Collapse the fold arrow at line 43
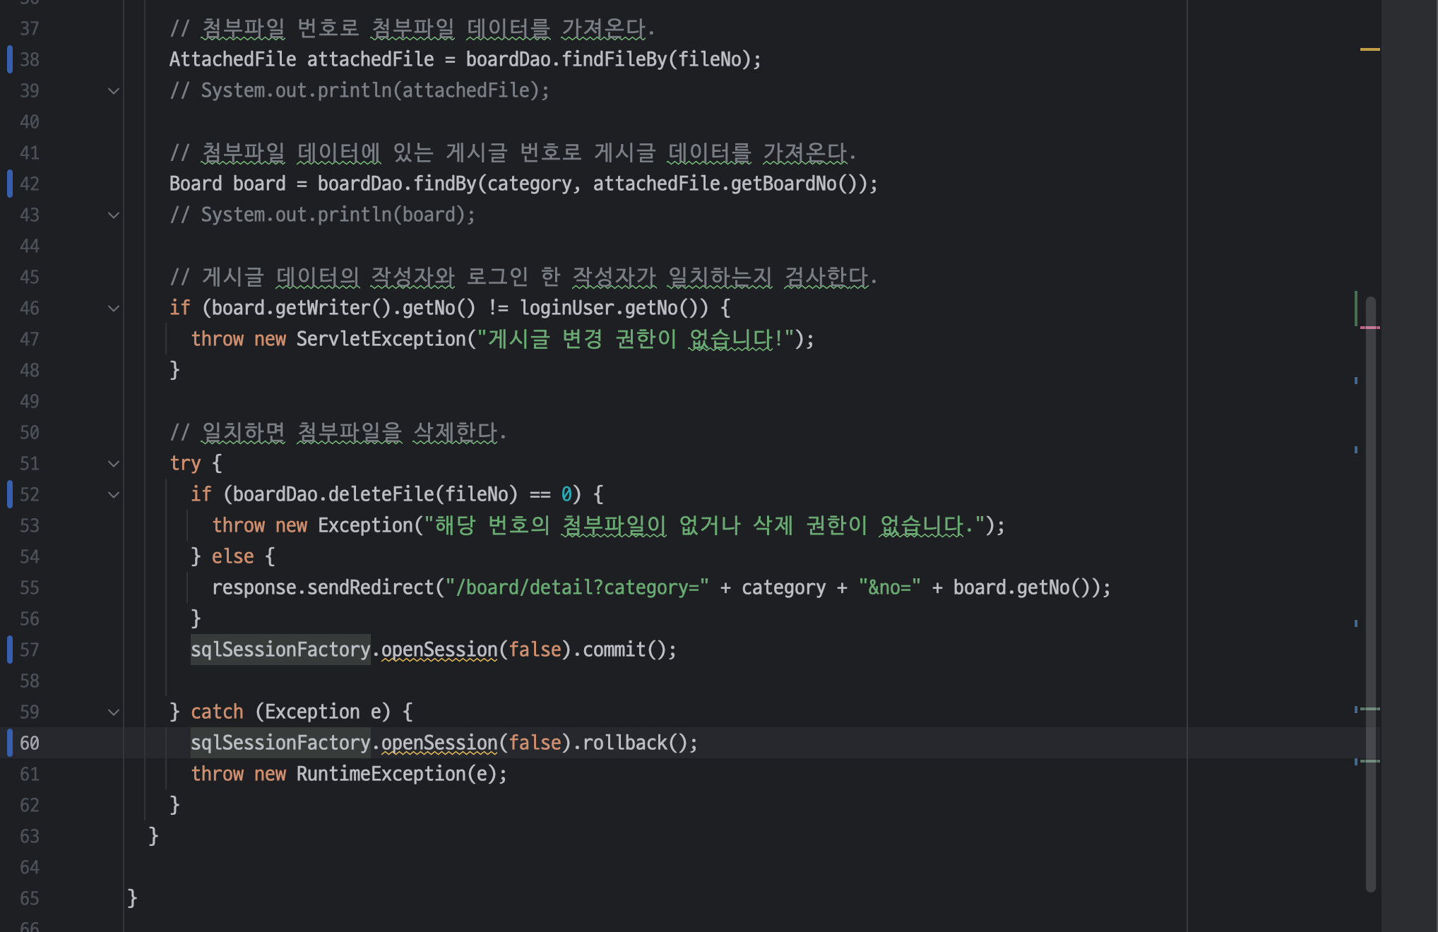 (x=113, y=215)
